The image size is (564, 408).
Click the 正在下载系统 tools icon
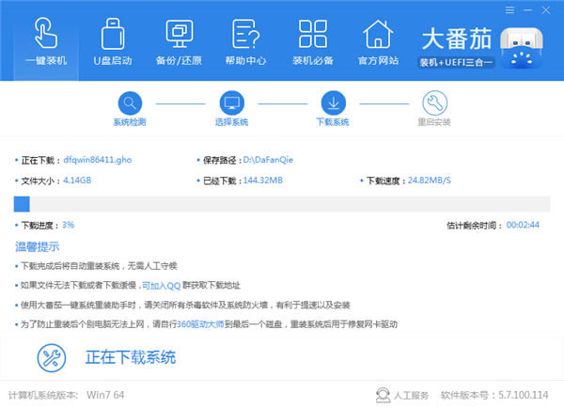52,357
